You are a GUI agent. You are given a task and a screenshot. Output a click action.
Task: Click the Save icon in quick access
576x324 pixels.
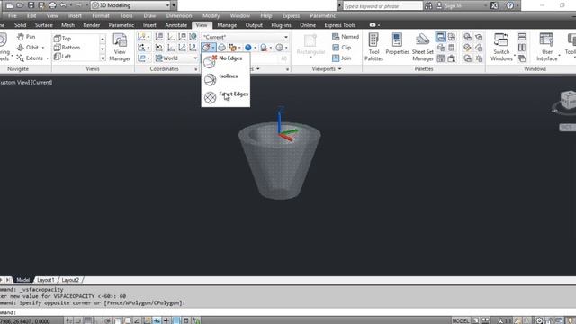pyautogui.click(x=31, y=5)
